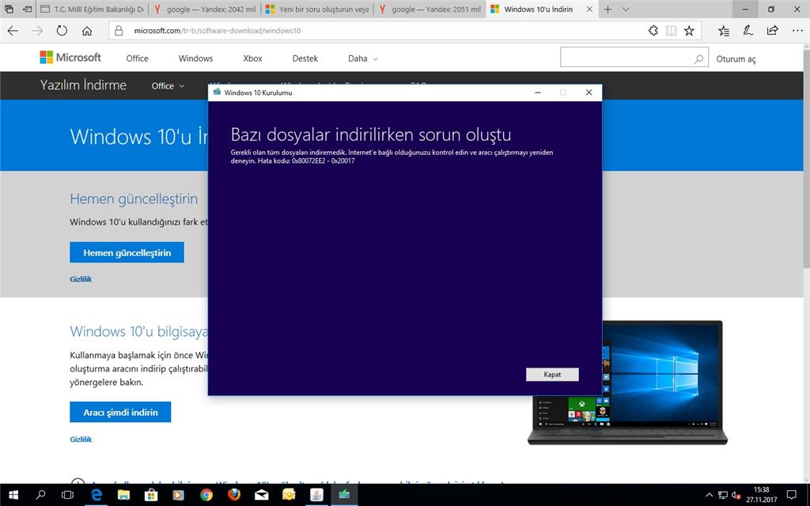Open Task View on taskbar
Image resolution: width=810 pixels, height=506 pixels.
click(67, 495)
